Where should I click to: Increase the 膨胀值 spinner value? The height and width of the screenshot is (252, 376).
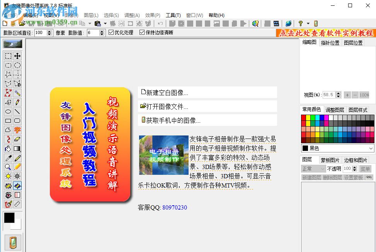point(102,31)
